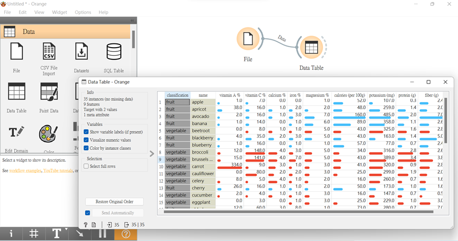Image resolution: width=458 pixels, height=241 pixels.
Task: Select the CSV File Import widget
Action: [49, 59]
